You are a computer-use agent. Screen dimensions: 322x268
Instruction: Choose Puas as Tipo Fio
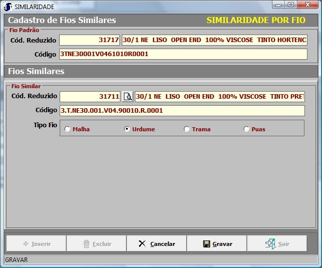pyautogui.click(x=247, y=129)
